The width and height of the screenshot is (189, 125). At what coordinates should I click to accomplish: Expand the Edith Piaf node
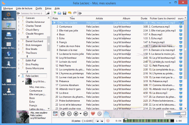click(x=19, y=61)
